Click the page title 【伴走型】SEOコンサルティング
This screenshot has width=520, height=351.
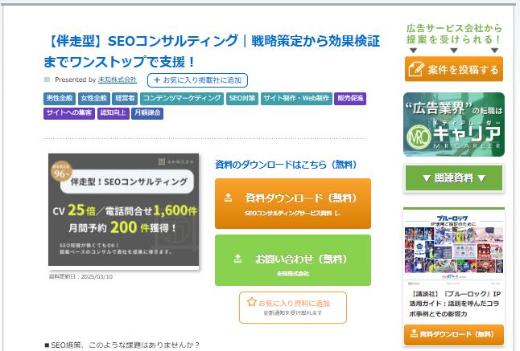(x=212, y=51)
